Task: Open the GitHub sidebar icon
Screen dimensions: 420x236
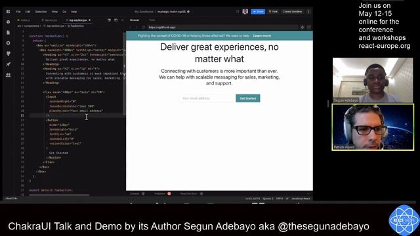Action: [9, 54]
